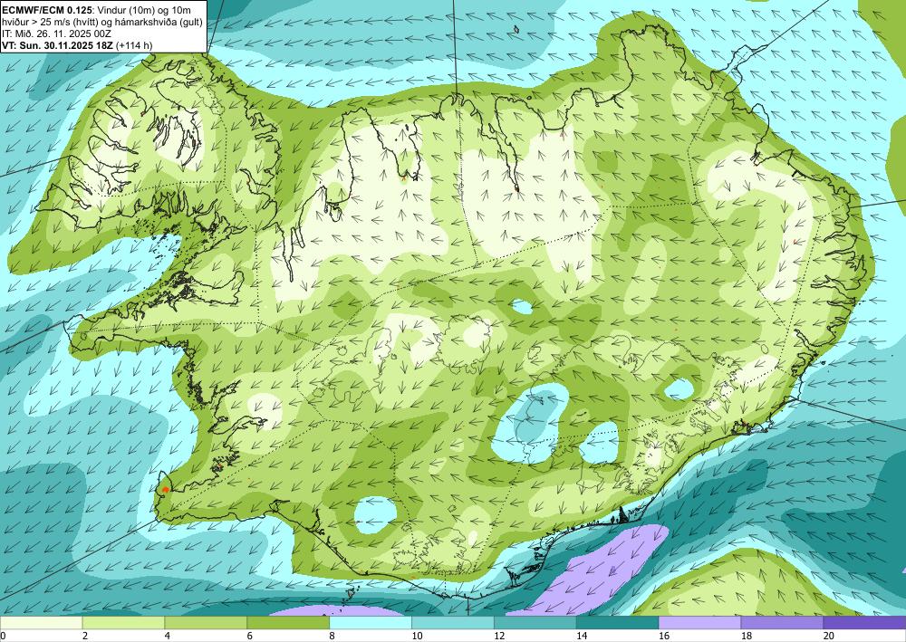Click the "14" legend scale label
The width and height of the screenshot is (906, 642).
pos(582,637)
